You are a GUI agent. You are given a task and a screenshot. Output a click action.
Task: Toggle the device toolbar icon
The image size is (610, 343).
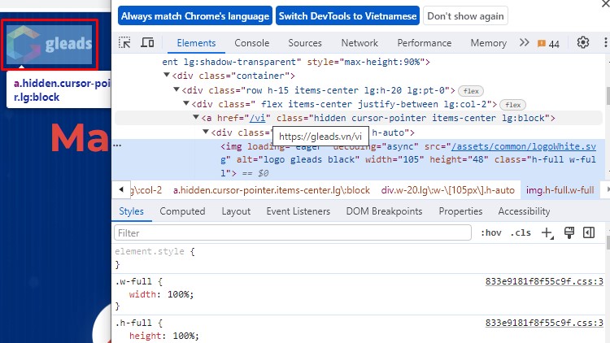[147, 42]
